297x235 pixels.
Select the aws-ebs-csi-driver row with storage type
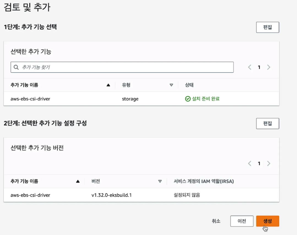pyautogui.click(x=141, y=99)
